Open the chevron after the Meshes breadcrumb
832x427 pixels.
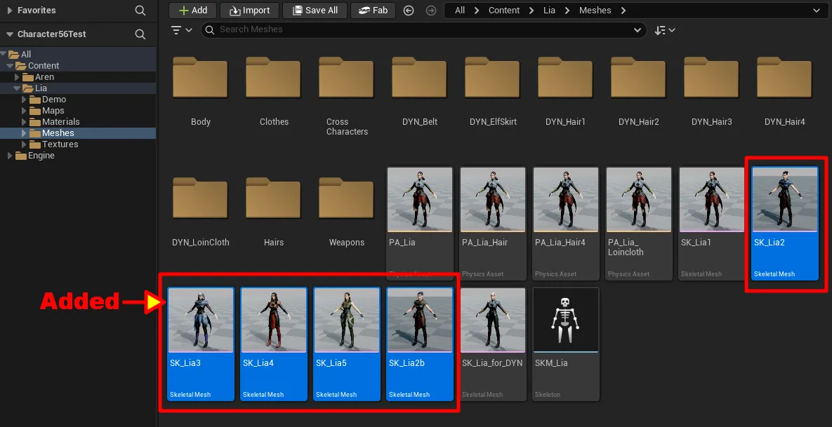pyautogui.click(x=623, y=11)
